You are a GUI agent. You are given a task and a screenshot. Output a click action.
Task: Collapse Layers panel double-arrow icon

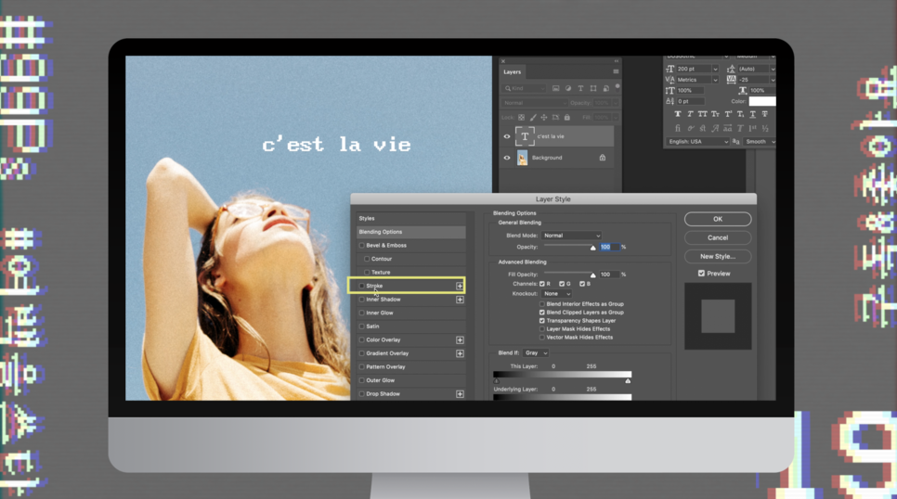[617, 60]
